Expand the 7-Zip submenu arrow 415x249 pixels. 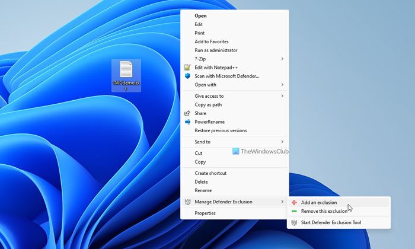pyautogui.click(x=282, y=59)
